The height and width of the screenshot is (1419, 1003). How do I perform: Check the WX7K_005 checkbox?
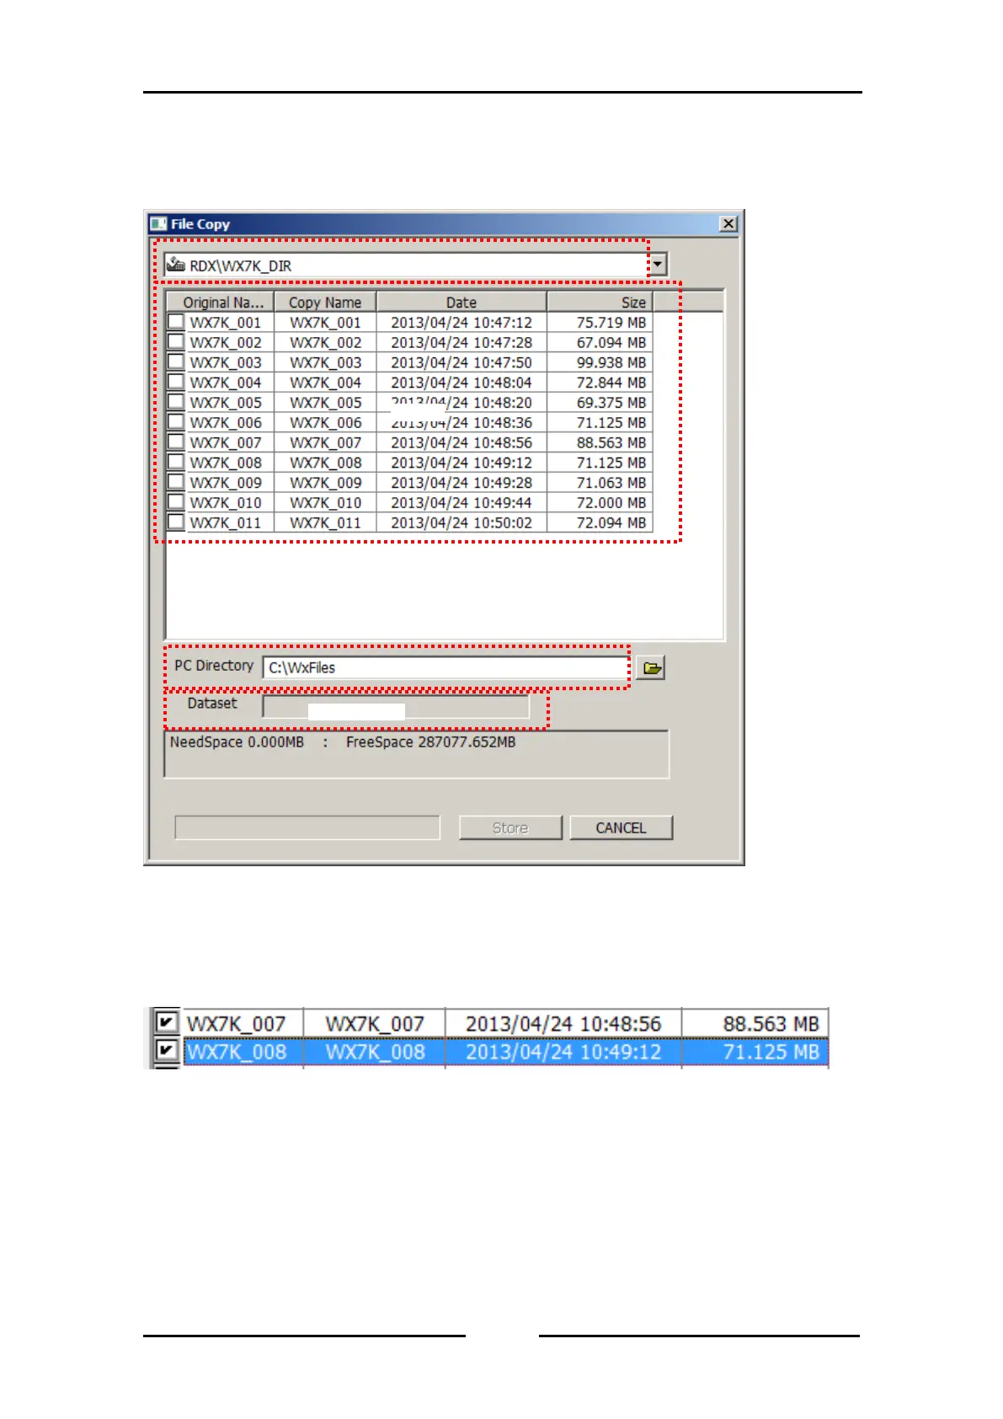[x=175, y=402]
